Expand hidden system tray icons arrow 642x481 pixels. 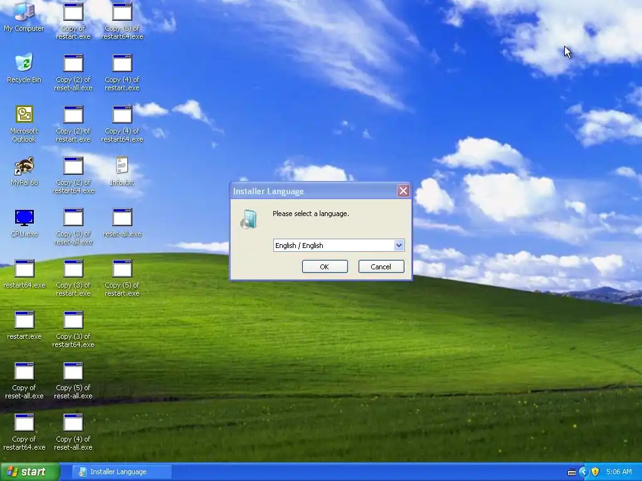click(x=584, y=472)
